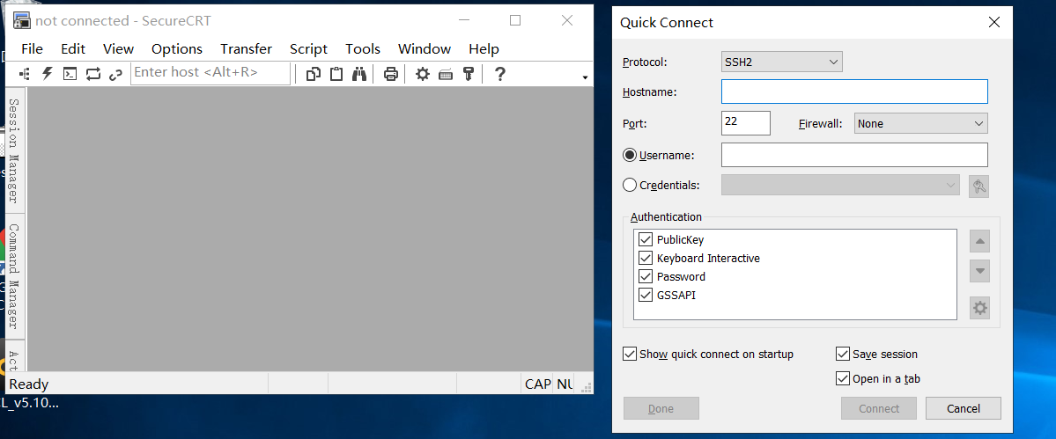Open the View menu

point(119,49)
